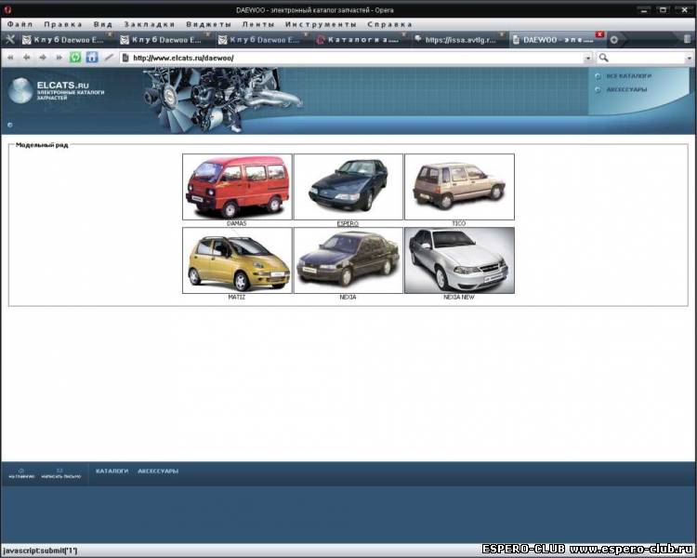This screenshot has width=697, height=558.
Task: Click the DAMAS model label
Action: coord(236,223)
